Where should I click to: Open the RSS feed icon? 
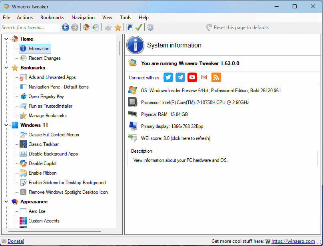pyautogui.click(x=216, y=77)
